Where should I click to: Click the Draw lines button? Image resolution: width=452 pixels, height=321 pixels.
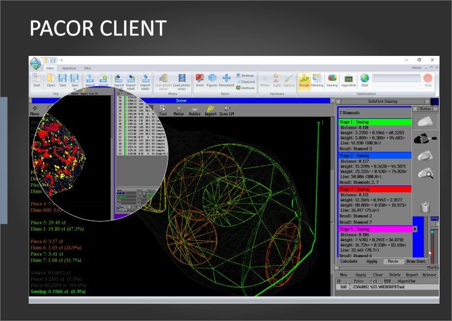coord(416,262)
